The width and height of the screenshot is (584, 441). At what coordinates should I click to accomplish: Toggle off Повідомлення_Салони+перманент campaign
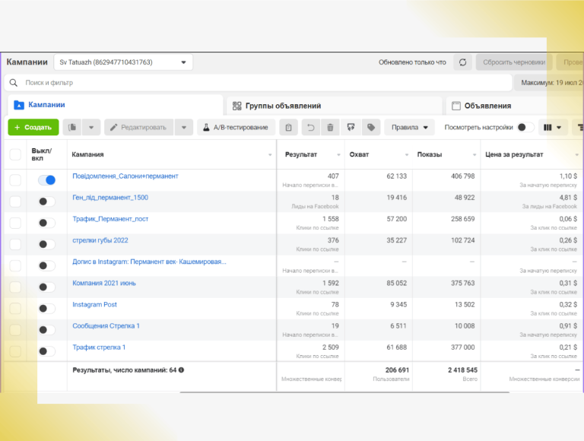point(47,180)
